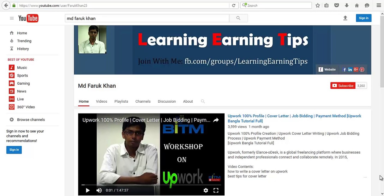Upload a video with upload icon
384x196 pixels.
pyautogui.click(x=345, y=18)
